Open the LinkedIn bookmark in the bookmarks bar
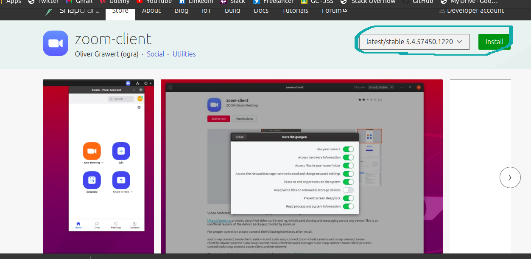 196,2
